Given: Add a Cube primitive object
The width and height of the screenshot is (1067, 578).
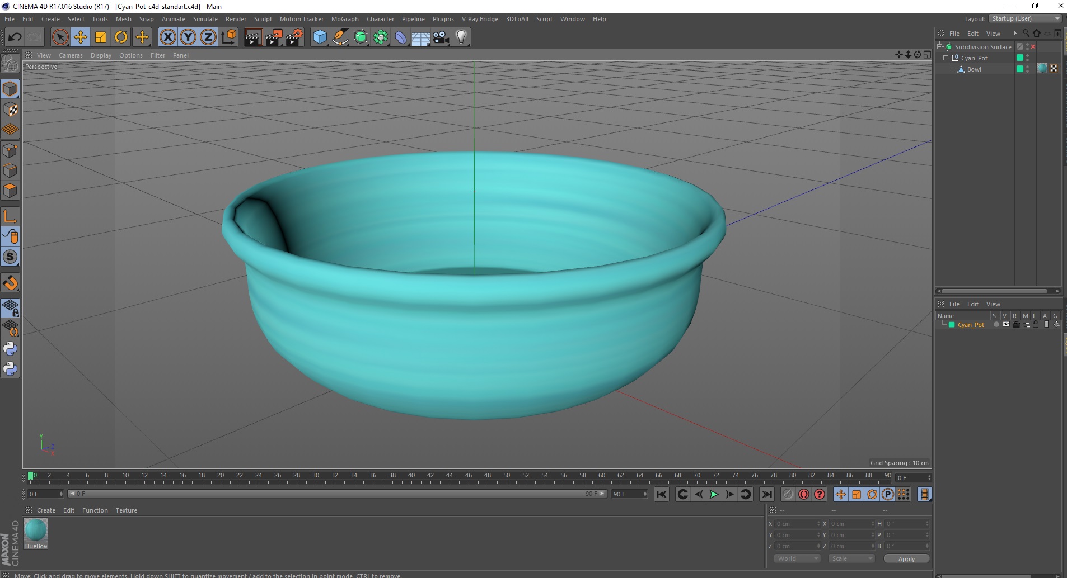Looking at the screenshot, I should (x=320, y=37).
